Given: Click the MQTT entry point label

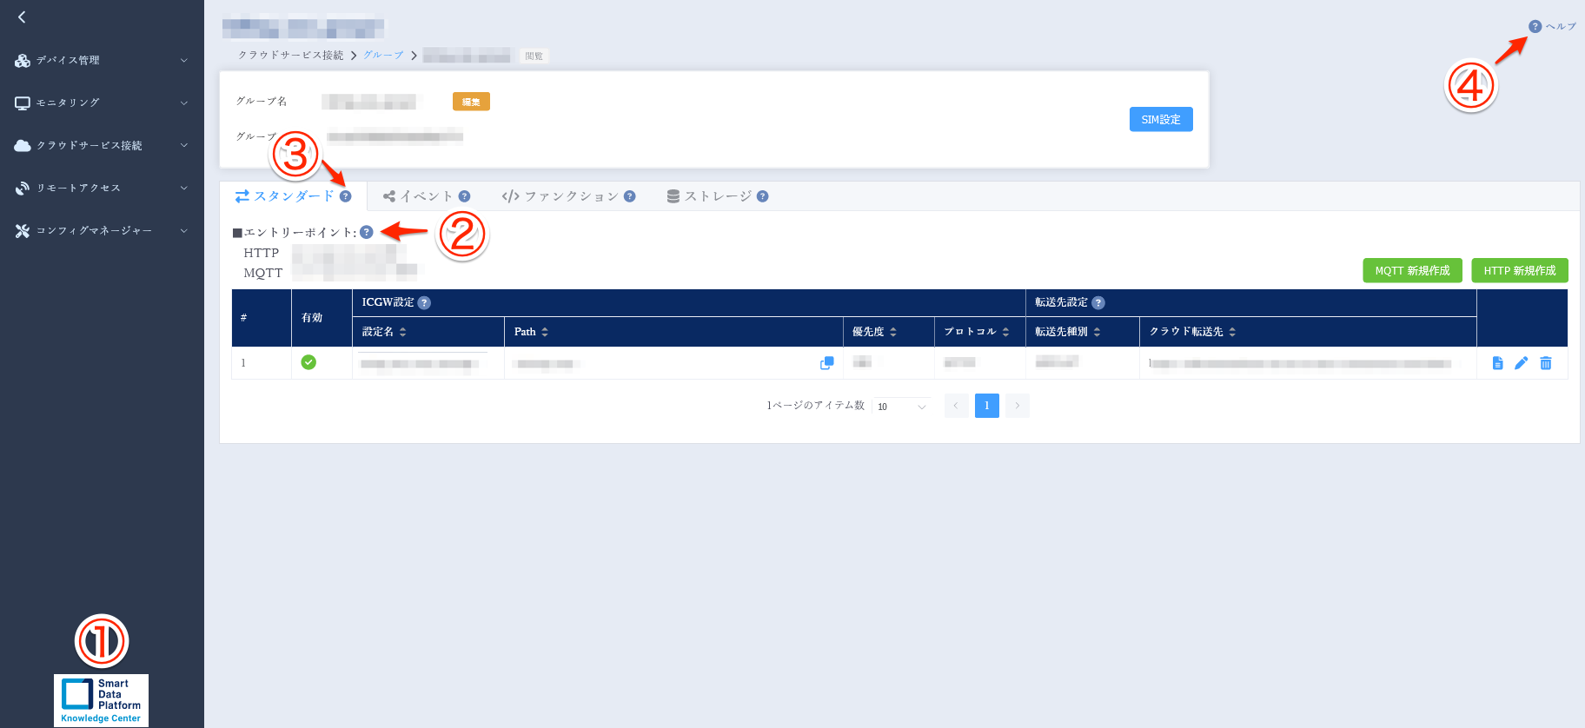Looking at the screenshot, I should pyautogui.click(x=262, y=273).
